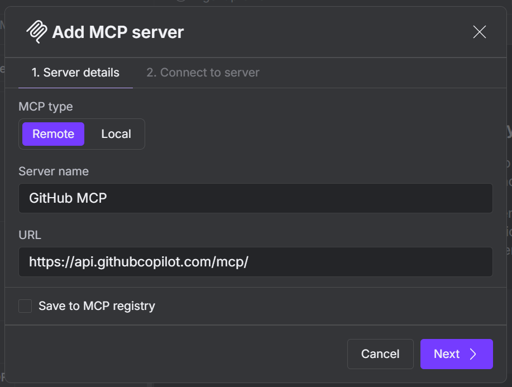The height and width of the screenshot is (387, 512).
Task: Click the X to dismiss the dialog
Action: (x=479, y=32)
